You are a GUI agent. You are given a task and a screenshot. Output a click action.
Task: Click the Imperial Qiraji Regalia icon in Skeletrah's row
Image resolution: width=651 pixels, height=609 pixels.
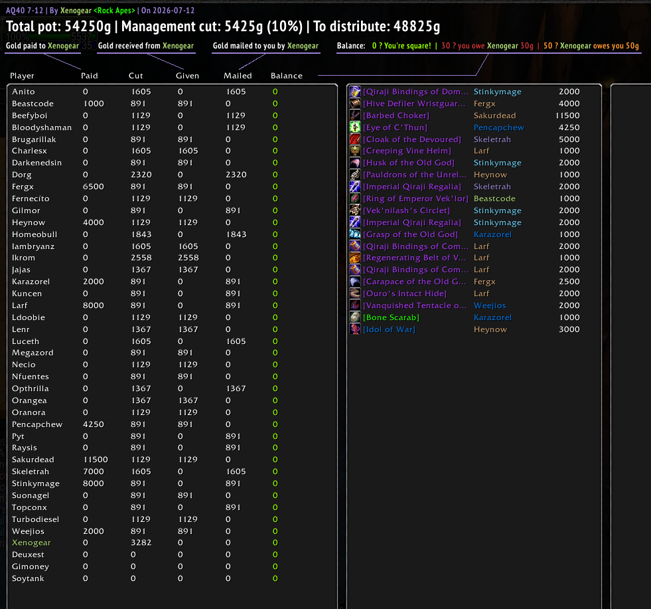click(x=354, y=187)
